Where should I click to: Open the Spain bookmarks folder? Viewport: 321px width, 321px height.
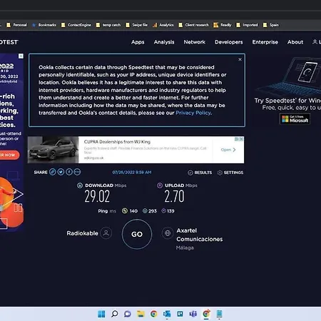click(x=271, y=25)
